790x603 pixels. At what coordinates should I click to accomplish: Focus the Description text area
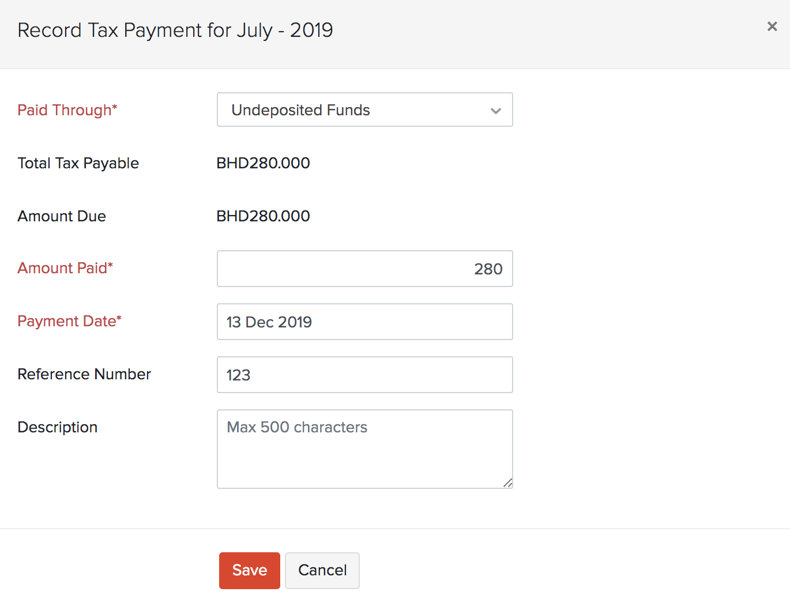click(x=364, y=449)
